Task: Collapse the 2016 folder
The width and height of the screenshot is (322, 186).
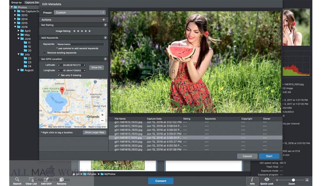Action: 15,27
